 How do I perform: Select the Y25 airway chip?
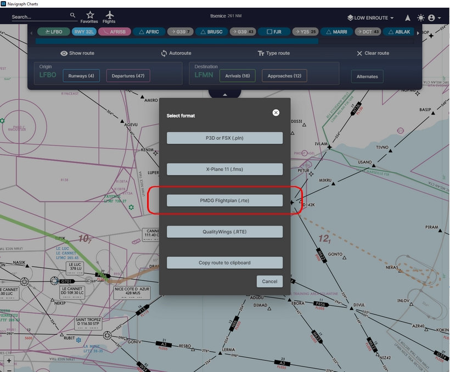pyautogui.click(x=305, y=32)
